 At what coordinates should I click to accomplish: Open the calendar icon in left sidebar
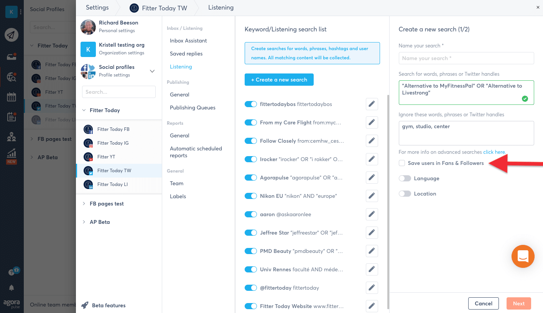click(x=12, y=97)
